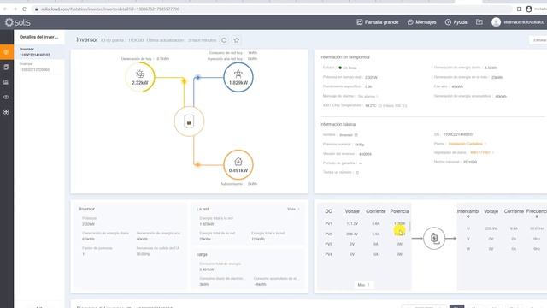Screen dimensions: 547x308
Task: Click the DC/AC converter icon
Action: pos(434,238)
